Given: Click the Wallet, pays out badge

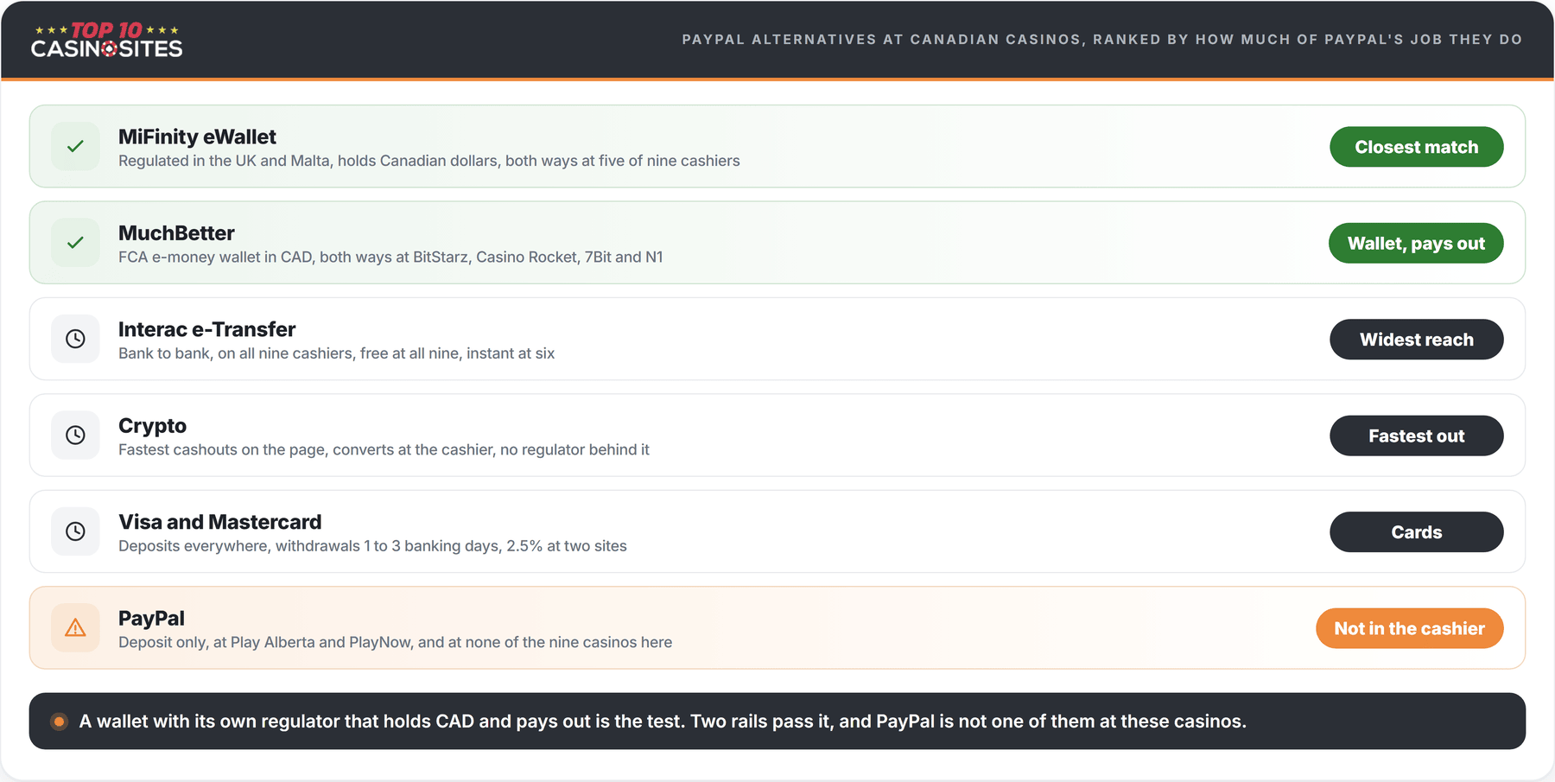Looking at the screenshot, I should coord(1416,244).
